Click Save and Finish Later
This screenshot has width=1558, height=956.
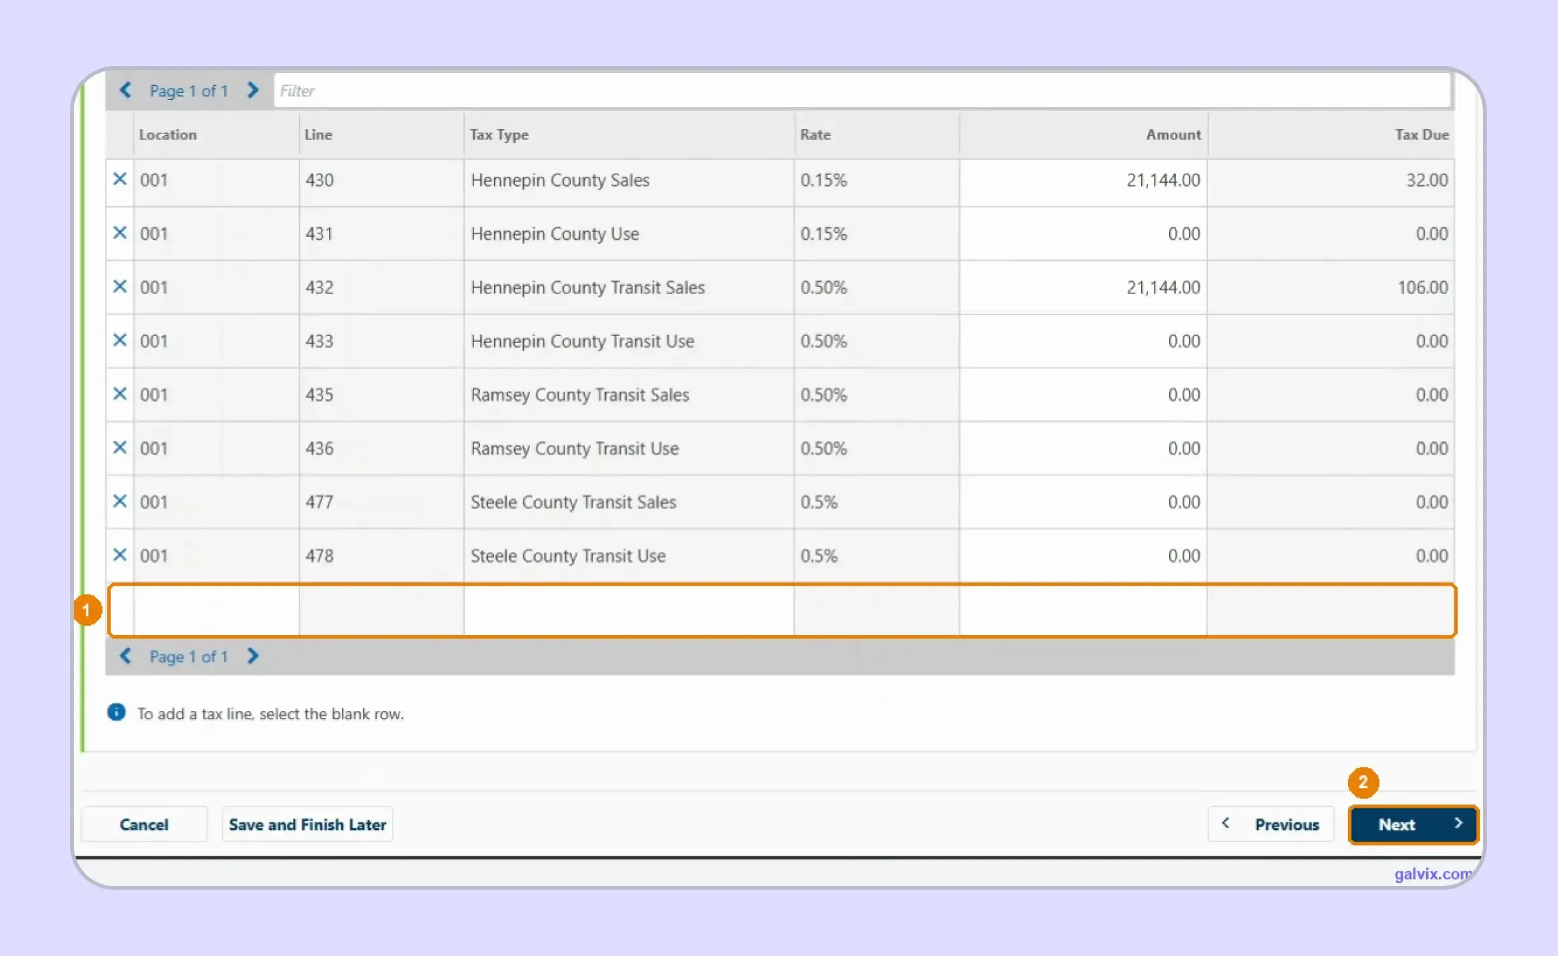307,824
